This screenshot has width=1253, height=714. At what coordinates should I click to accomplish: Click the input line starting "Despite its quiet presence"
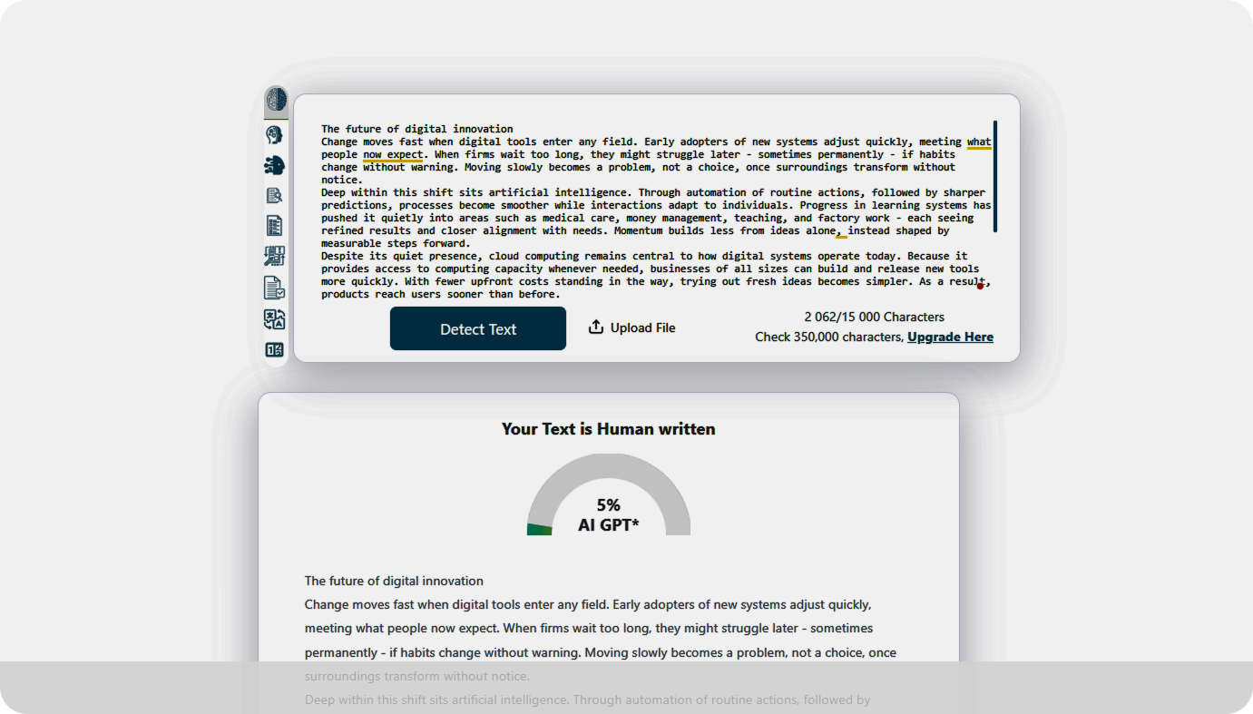coord(644,256)
